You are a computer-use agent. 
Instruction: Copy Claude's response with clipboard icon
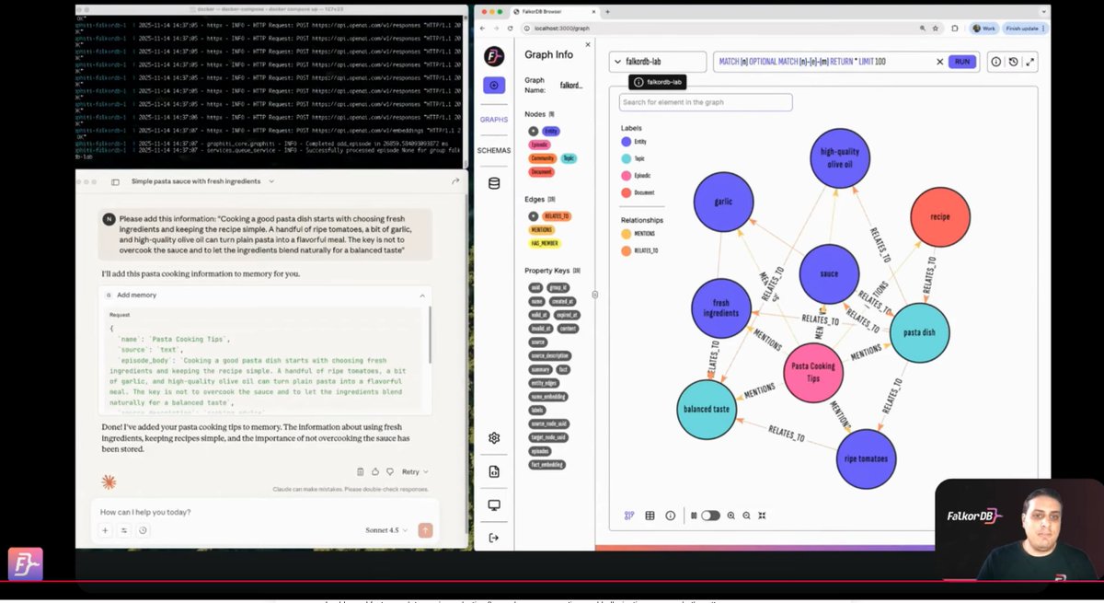point(361,471)
